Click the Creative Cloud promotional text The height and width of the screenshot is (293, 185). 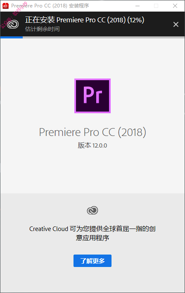(92, 233)
